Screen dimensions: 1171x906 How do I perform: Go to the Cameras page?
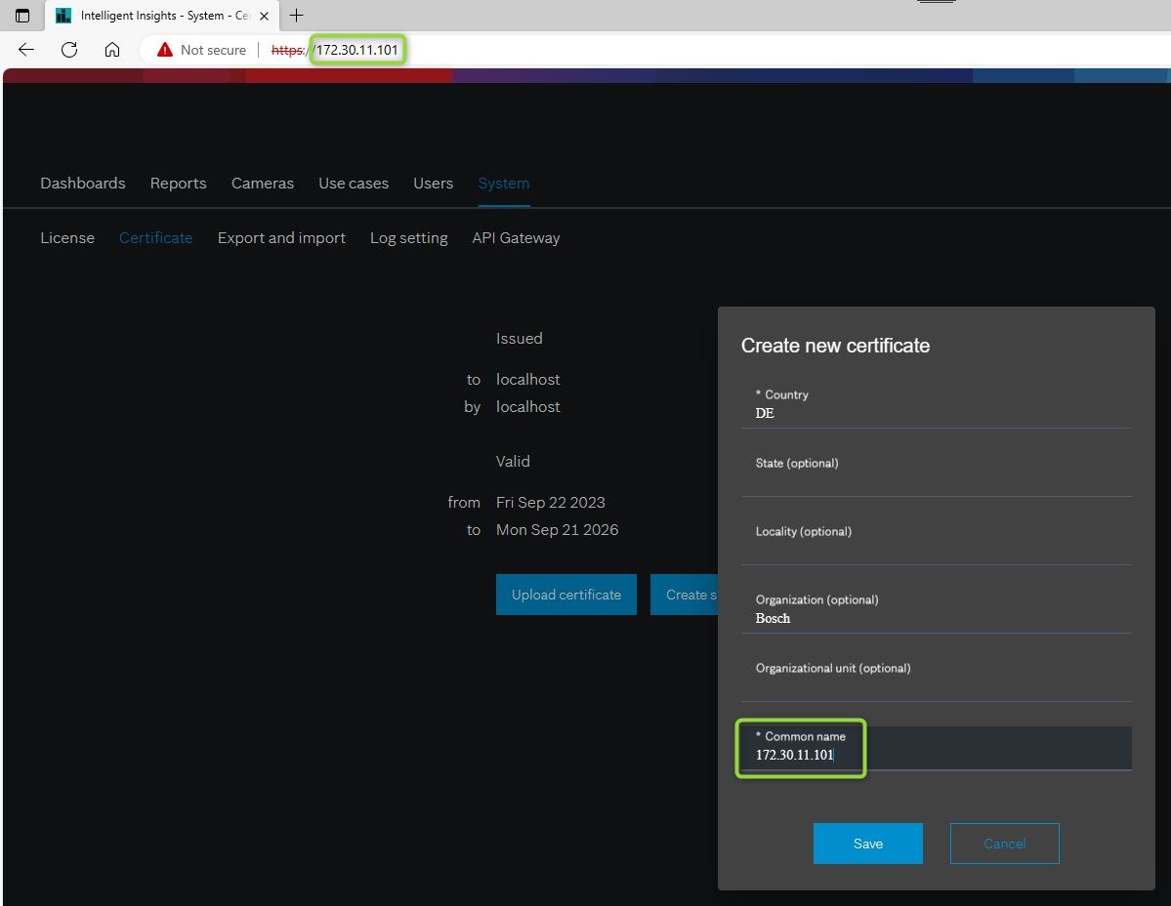point(263,184)
